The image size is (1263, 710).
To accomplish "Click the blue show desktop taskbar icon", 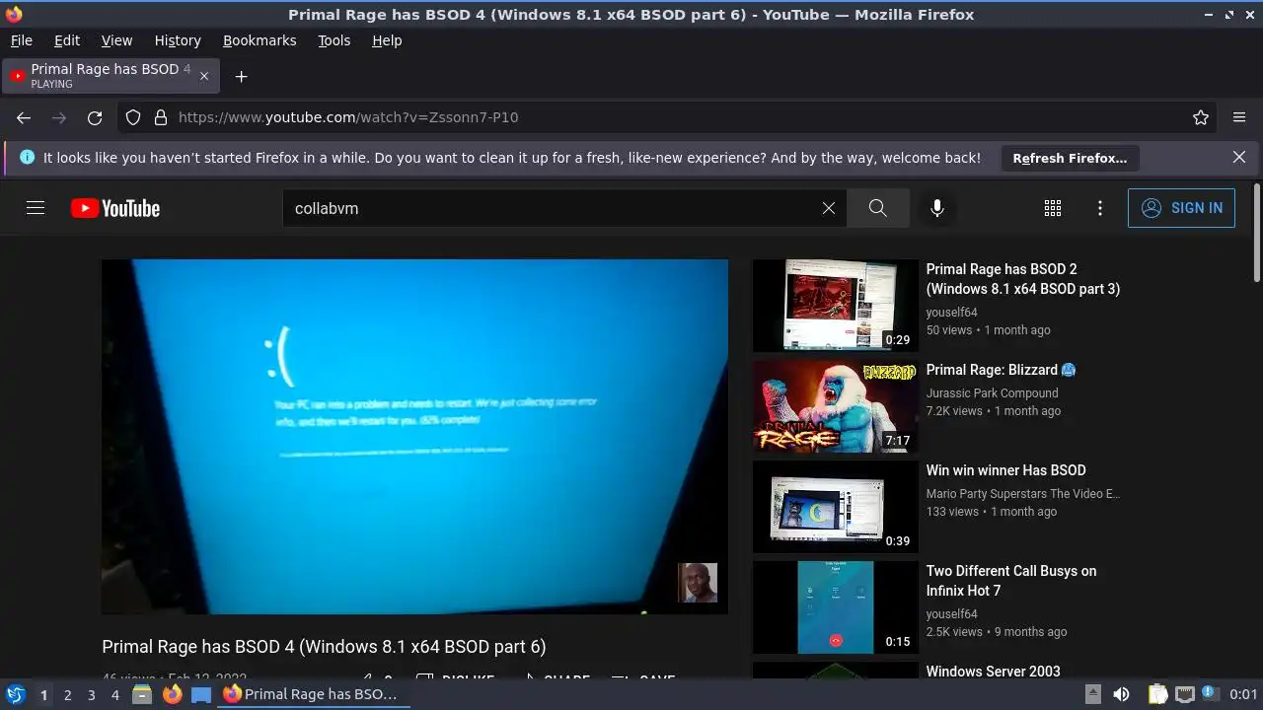I will click(201, 694).
